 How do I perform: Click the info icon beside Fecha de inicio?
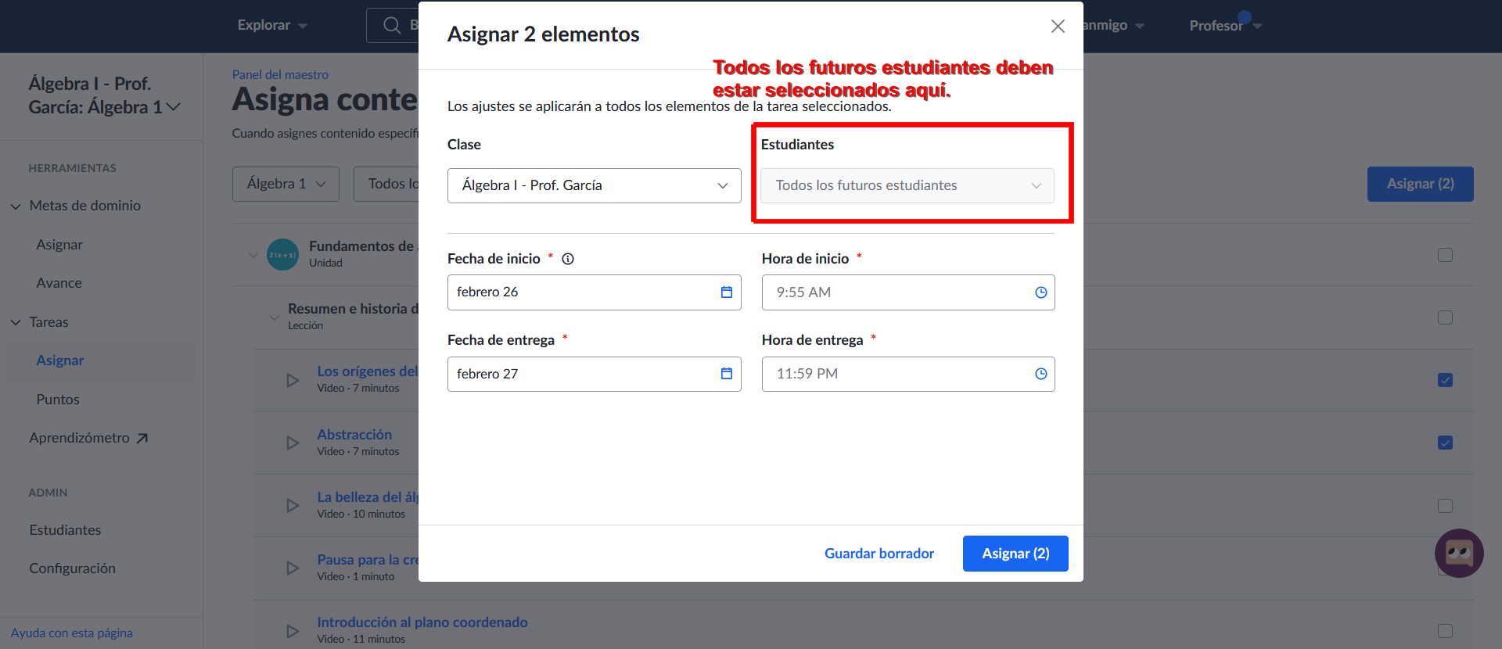[568, 259]
